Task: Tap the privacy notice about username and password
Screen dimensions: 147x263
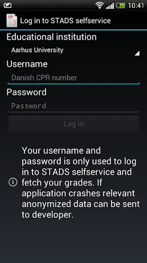Action: 81,182
